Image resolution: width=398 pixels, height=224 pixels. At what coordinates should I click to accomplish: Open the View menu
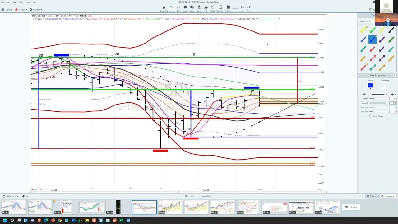coord(28,2)
